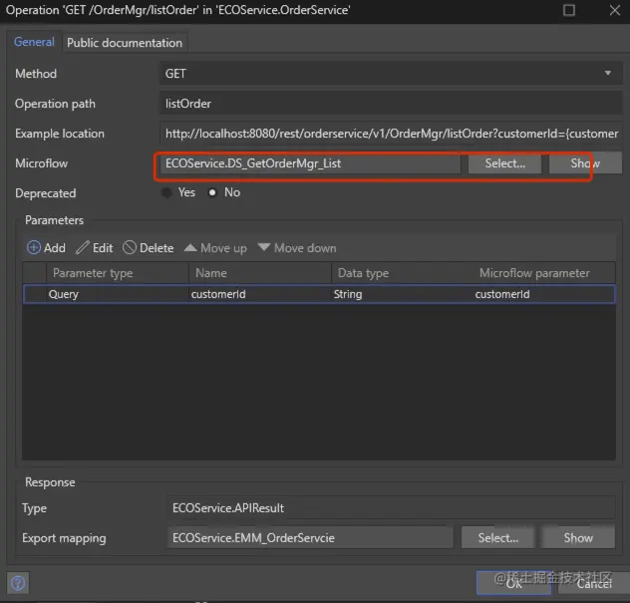Maximize the operation dialog window
The width and height of the screenshot is (630, 603).
point(569,10)
